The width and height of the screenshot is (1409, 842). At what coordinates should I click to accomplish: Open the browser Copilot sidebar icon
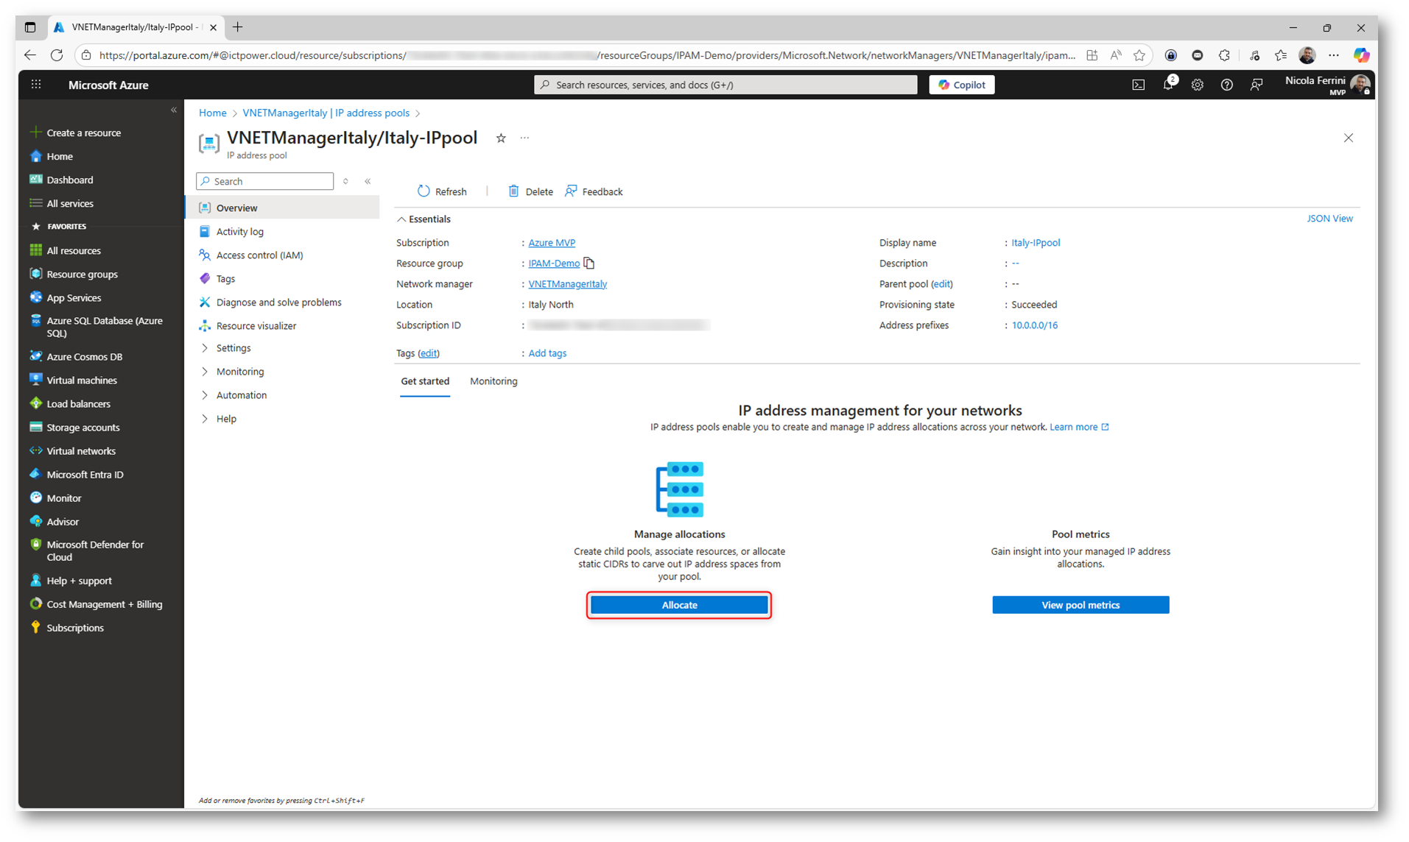pyautogui.click(x=1361, y=55)
